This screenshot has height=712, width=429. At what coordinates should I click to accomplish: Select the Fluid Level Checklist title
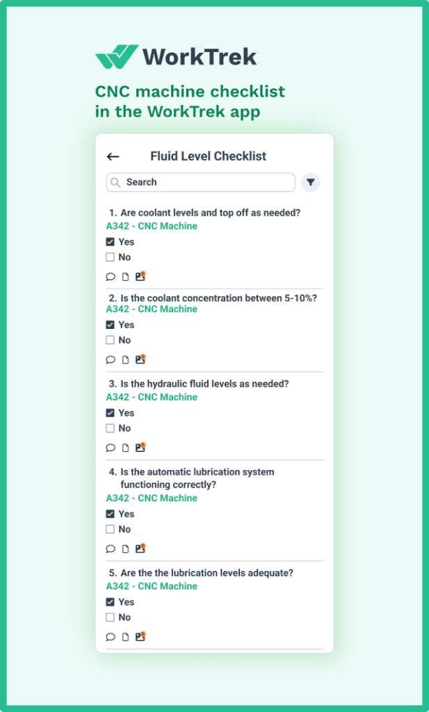tap(208, 156)
